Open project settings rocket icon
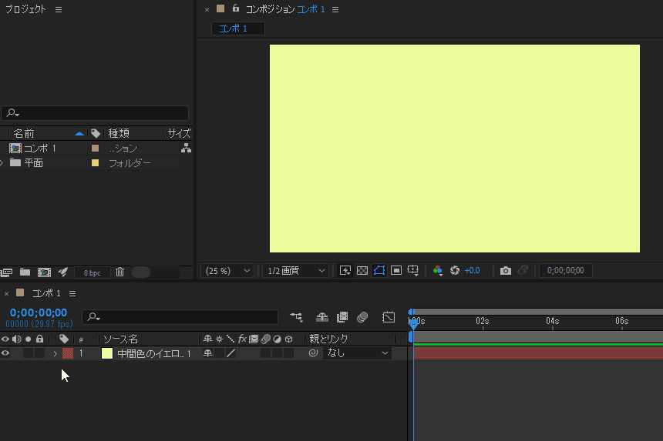The width and height of the screenshot is (663, 441). point(63,272)
